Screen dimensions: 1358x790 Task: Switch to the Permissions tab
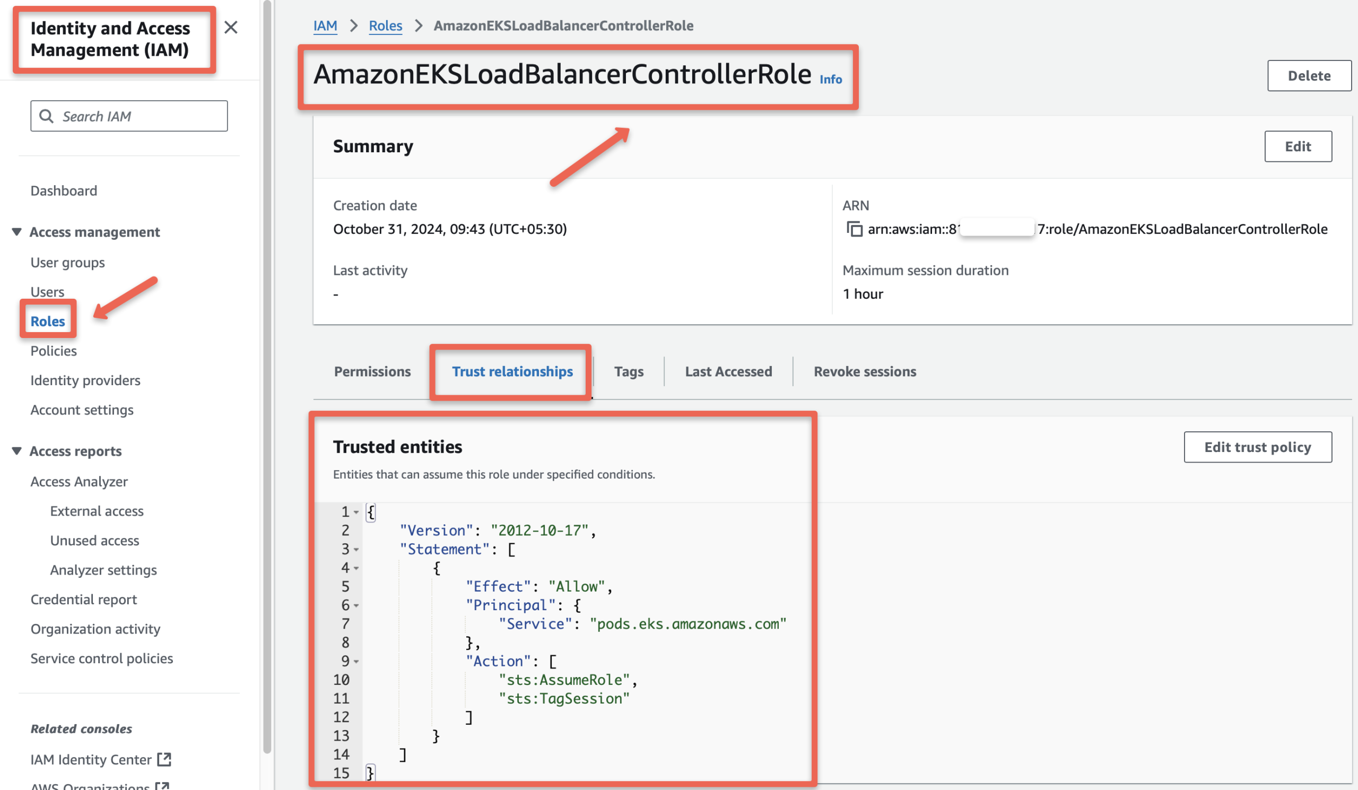372,371
